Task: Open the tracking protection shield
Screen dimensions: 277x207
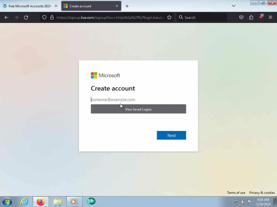Action: 44,17
